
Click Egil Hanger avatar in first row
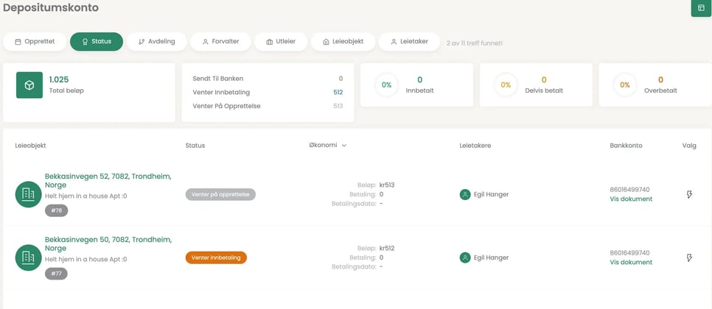point(465,195)
